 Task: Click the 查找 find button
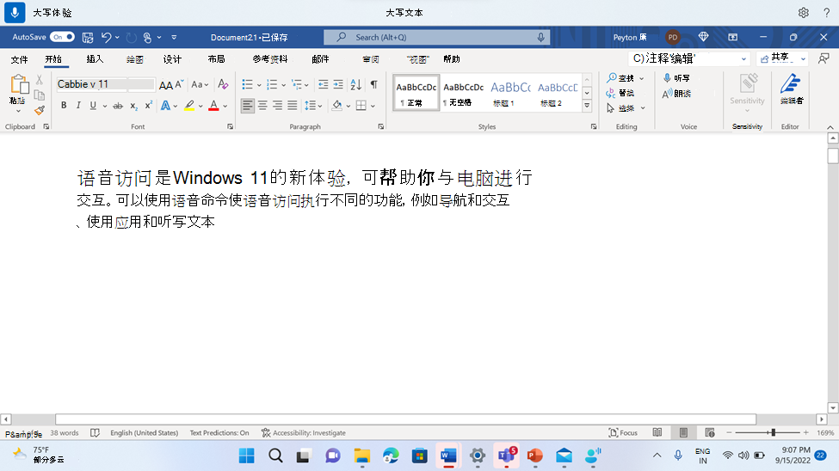coord(626,78)
